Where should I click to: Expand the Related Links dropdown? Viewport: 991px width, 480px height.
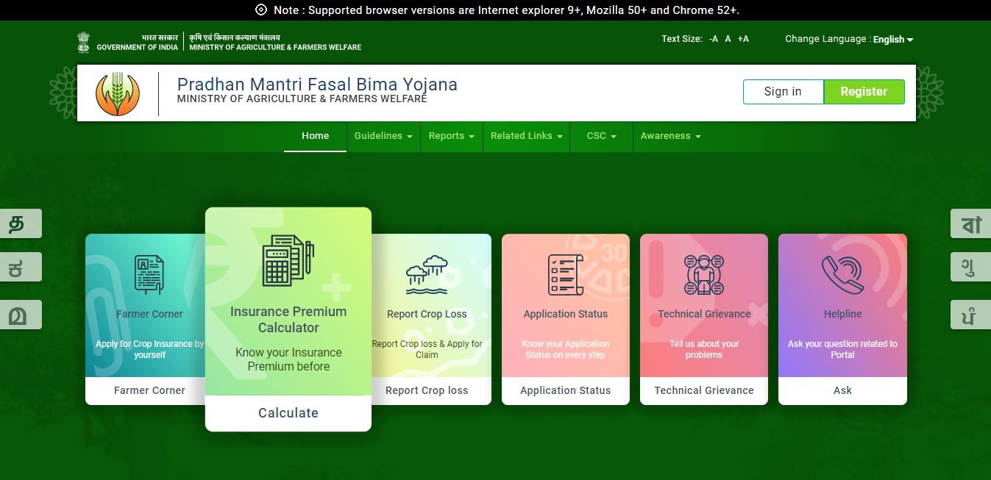(525, 136)
